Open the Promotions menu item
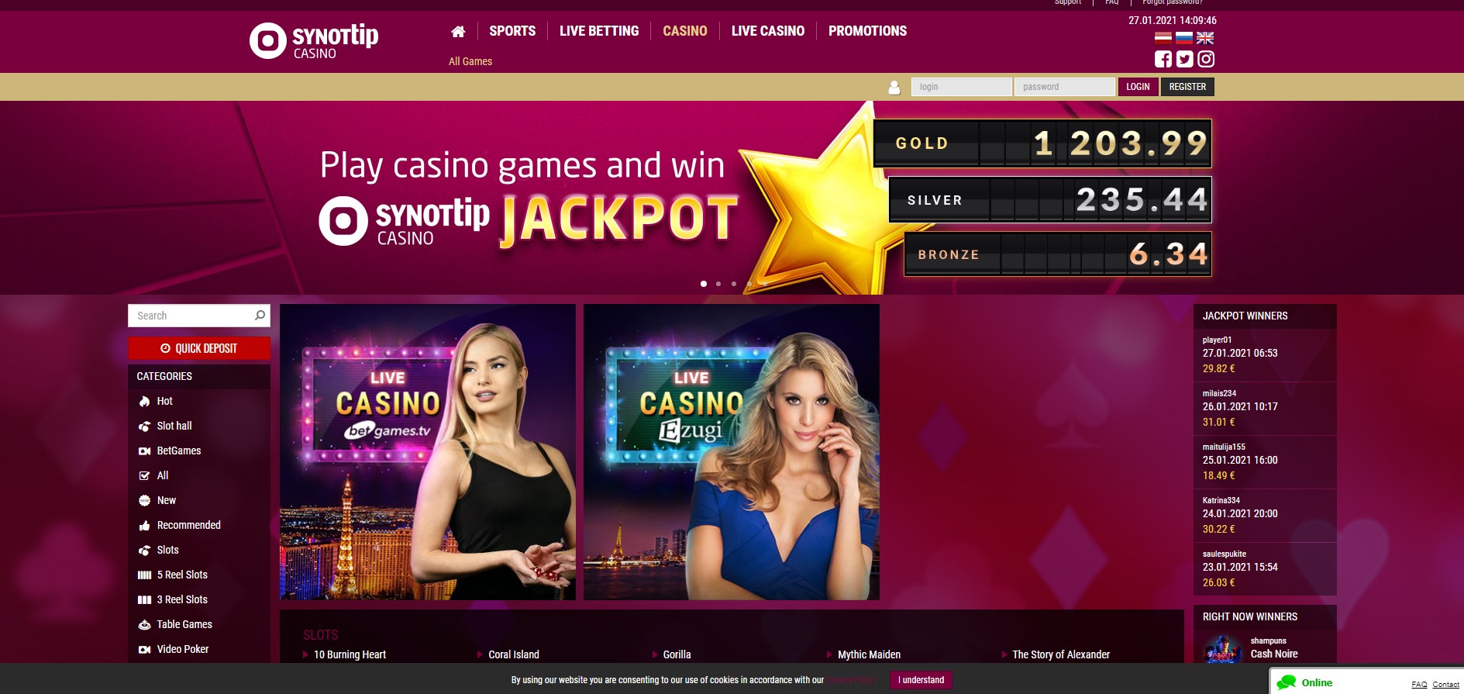This screenshot has width=1464, height=694. pos(867,31)
